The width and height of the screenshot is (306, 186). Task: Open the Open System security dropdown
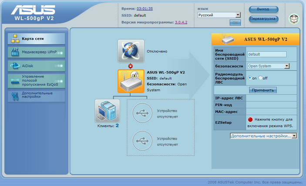point(268,66)
